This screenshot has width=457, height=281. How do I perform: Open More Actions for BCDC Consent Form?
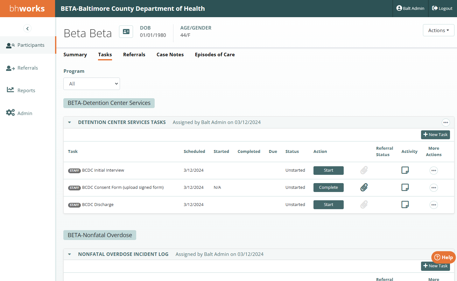(x=433, y=188)
